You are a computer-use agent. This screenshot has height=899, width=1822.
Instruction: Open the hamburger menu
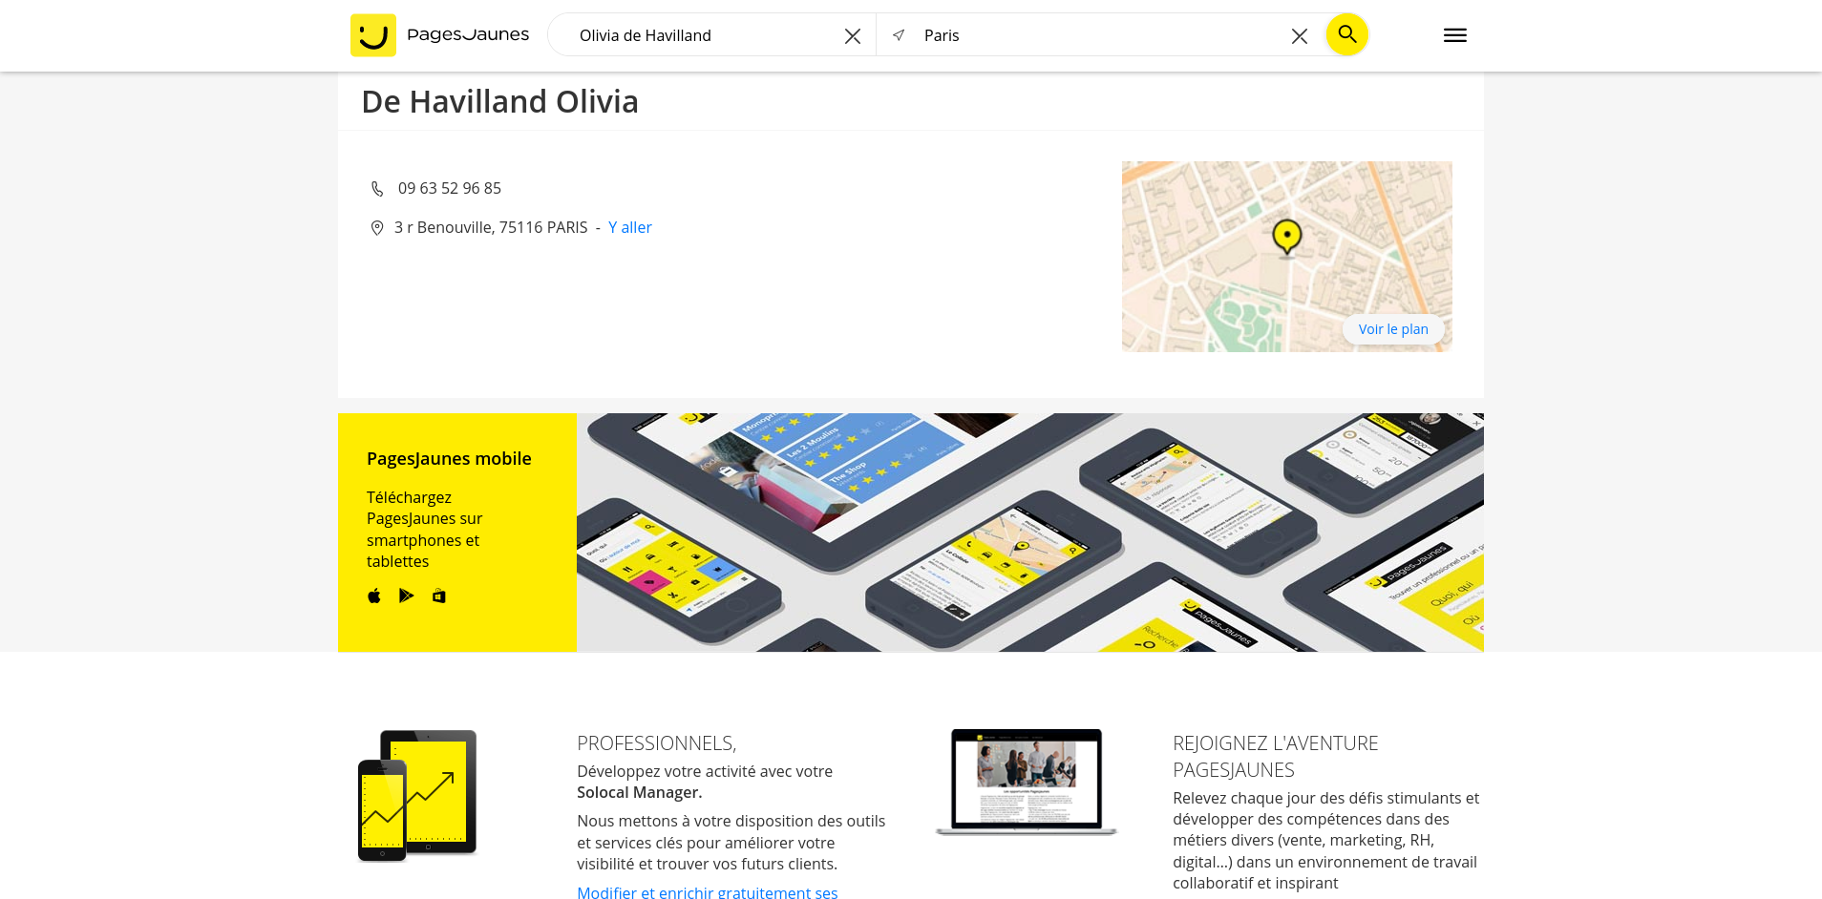pyautogui.click(x=1455, y=35)
